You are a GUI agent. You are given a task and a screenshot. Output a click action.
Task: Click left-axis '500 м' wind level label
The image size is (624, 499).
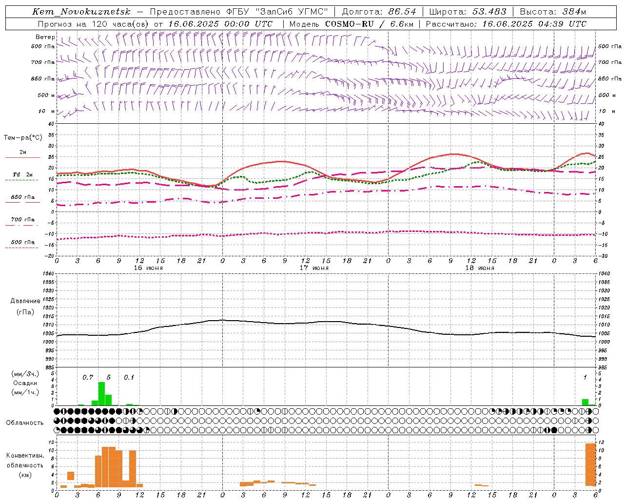pyautogui.click(x=46, y=95)
